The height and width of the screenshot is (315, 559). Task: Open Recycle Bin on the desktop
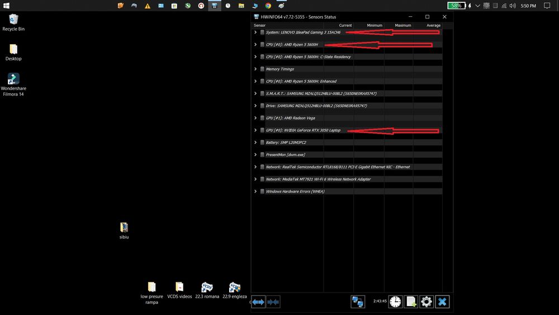click(13, 22)
